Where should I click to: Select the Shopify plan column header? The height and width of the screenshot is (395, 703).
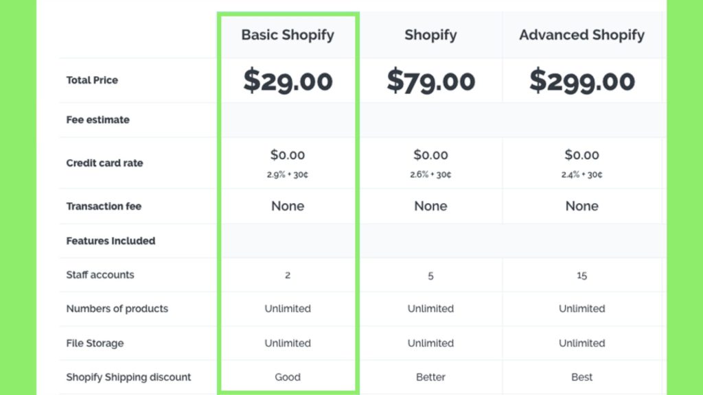click(430, 35)
